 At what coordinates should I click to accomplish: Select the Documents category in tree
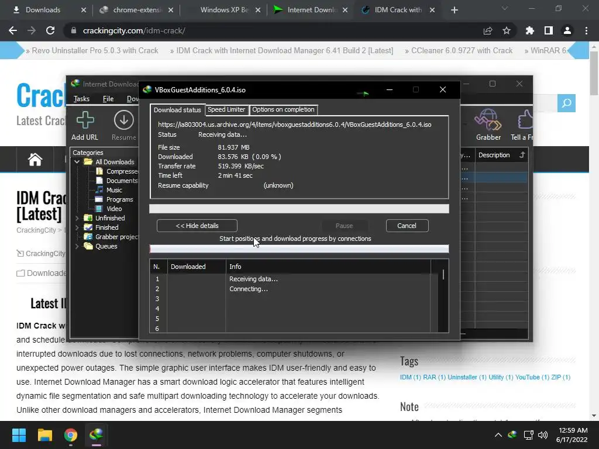point(122,181)
